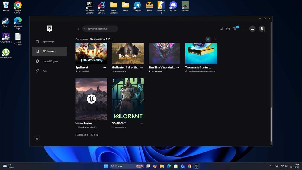
Task: Open the user profile avatar
Action: (262, 29)
